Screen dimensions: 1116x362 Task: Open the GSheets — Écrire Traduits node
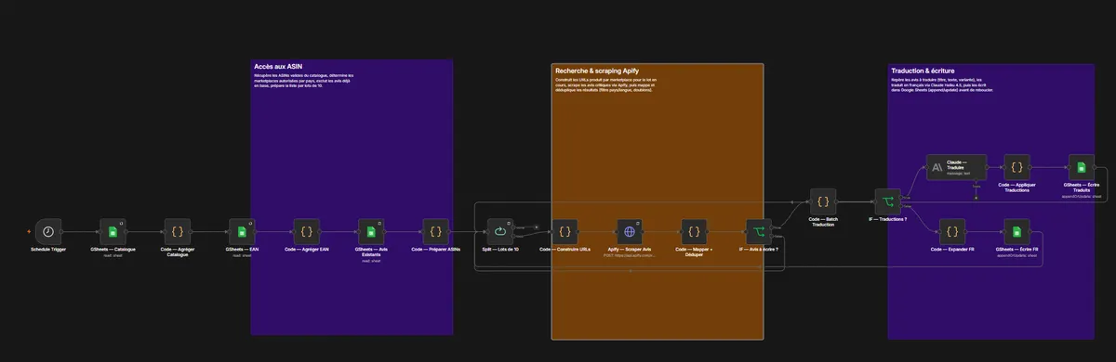point(1082,168)
